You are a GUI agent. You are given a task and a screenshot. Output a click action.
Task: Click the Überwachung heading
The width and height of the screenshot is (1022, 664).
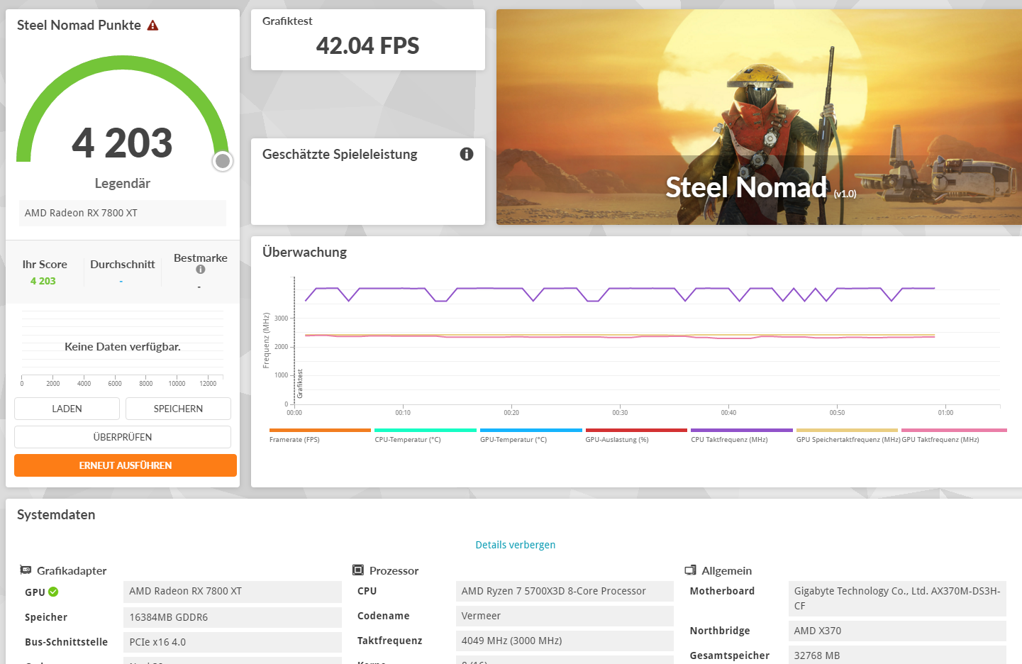pyautogui.click(x=304, y=252)
